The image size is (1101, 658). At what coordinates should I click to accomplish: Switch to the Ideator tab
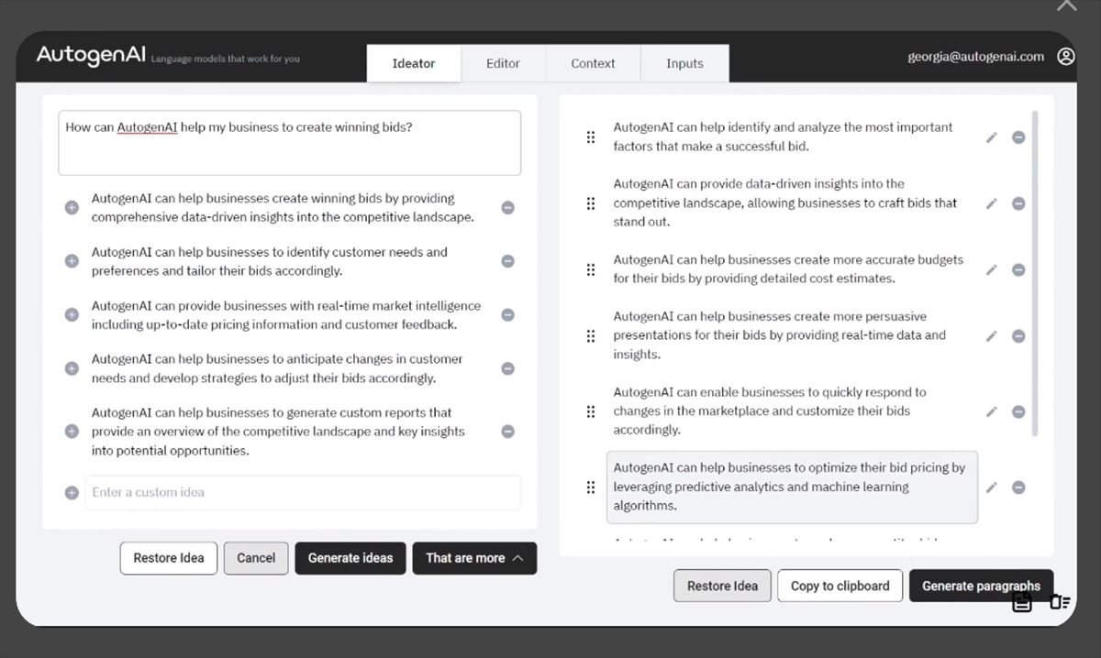pos(414,63)
